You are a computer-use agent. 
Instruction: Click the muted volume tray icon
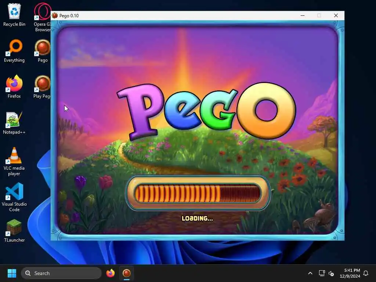(x=331, y=273)
